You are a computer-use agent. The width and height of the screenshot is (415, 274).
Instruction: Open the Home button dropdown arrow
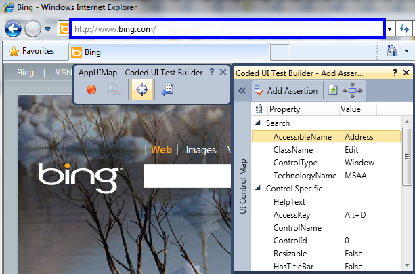coord(406,51)
